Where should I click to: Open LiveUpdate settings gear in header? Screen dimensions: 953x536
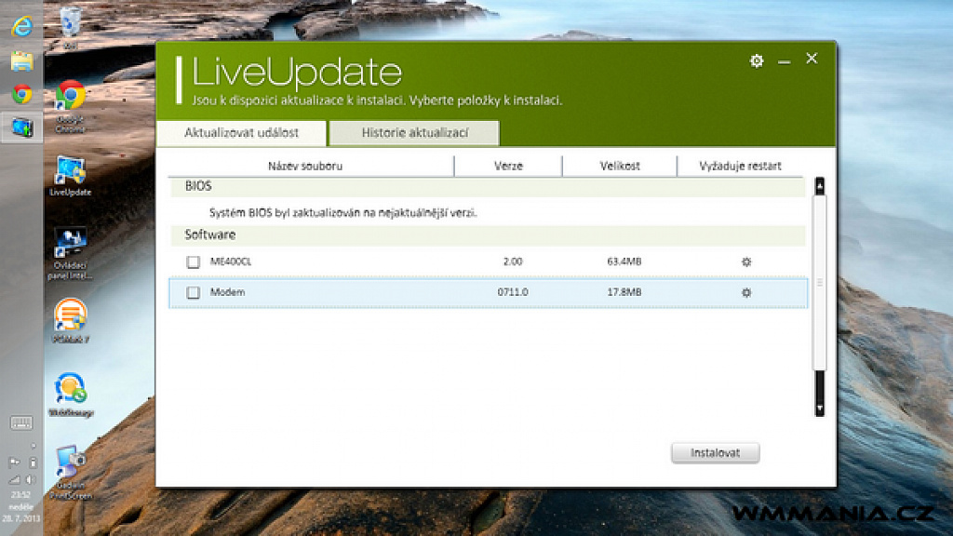coord(757,60)
